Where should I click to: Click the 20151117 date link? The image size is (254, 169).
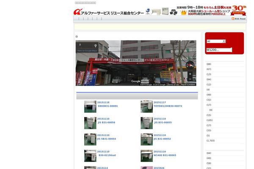pos(160,102)
